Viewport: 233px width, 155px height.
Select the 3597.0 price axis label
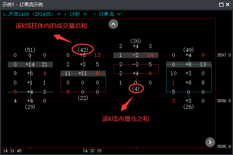tap(224, 55)
